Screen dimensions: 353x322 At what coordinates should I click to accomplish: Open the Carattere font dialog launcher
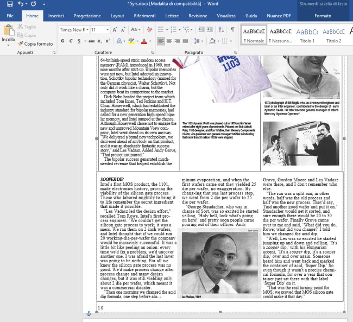(153, 53)
